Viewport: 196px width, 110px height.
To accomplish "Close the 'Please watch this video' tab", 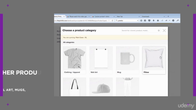I will click(89, 16).
